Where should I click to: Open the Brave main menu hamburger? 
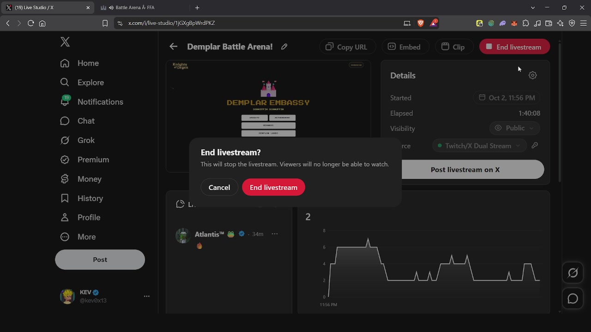click(x=583, y=23)
